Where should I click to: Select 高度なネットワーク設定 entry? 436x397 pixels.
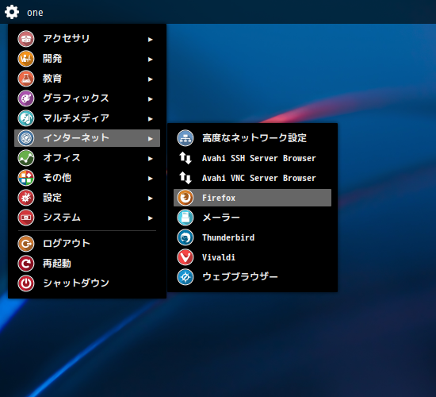point(252,138)
